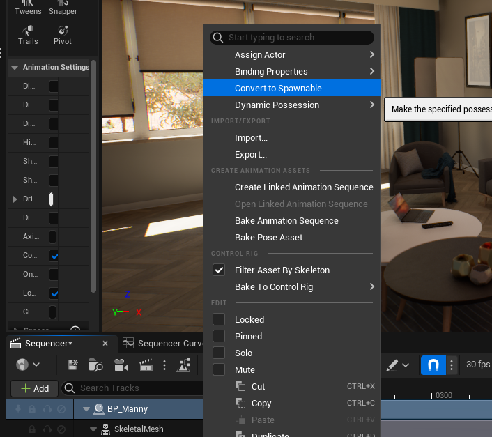Select the Pivot tool

point(63,36)
